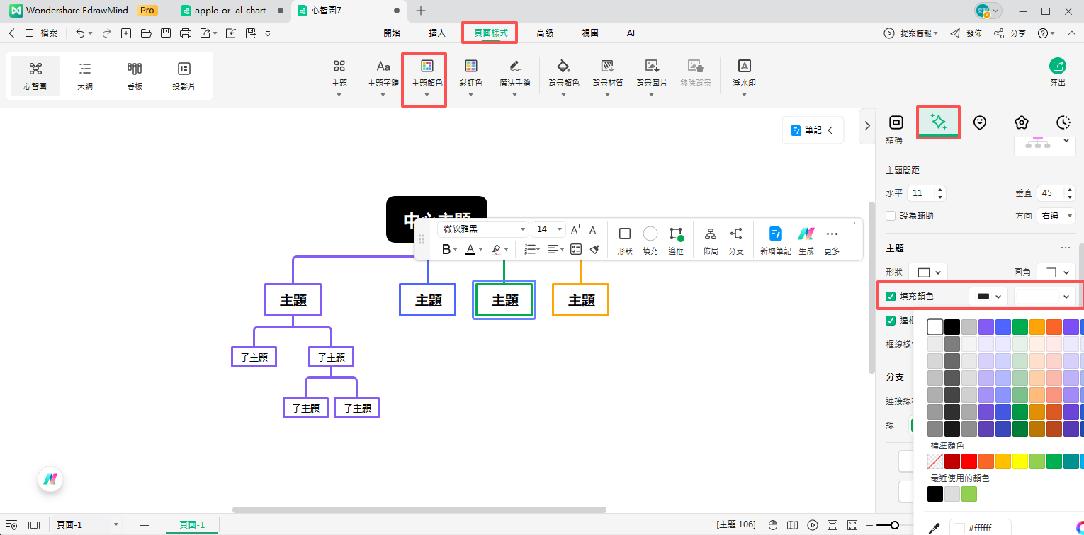Pick the red swatch in 標準顏色
Viewport: 1084px width, 535px height.
point(969,461)
